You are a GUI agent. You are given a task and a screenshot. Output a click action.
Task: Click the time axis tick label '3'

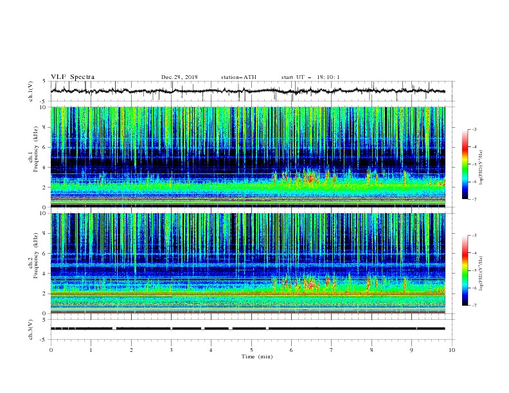click(171, 350)
